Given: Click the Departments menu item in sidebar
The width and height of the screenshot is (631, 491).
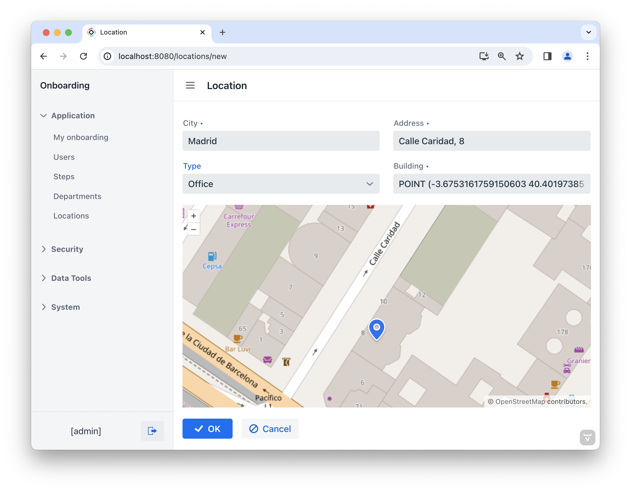Looking at the screenshot, I should point(77,196).
